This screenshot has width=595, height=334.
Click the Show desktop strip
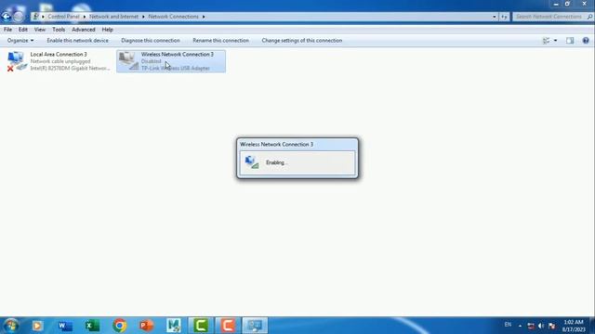click(x=592, y=326)
